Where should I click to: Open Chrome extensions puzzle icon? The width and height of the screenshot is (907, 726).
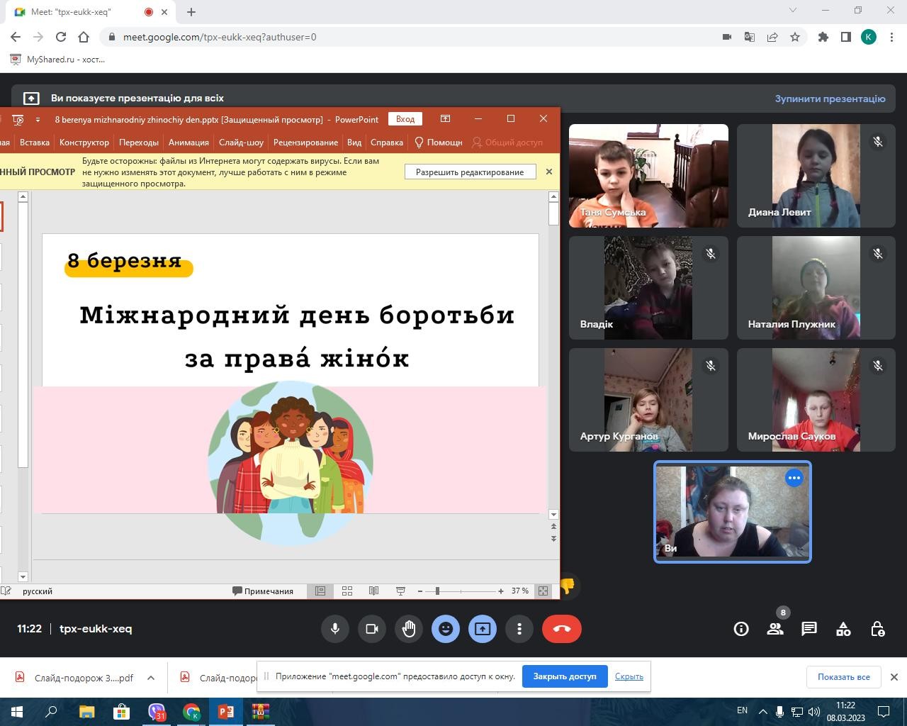click(x=823, y=37)
